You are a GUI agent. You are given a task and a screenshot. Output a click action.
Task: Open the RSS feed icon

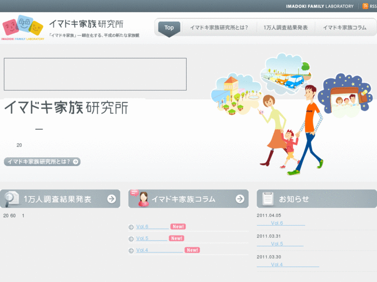(365, 6)
